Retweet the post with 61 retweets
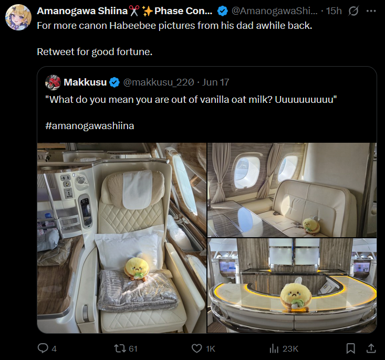The width and height of the screenshot is (385, 360). (x=119, y=348)
